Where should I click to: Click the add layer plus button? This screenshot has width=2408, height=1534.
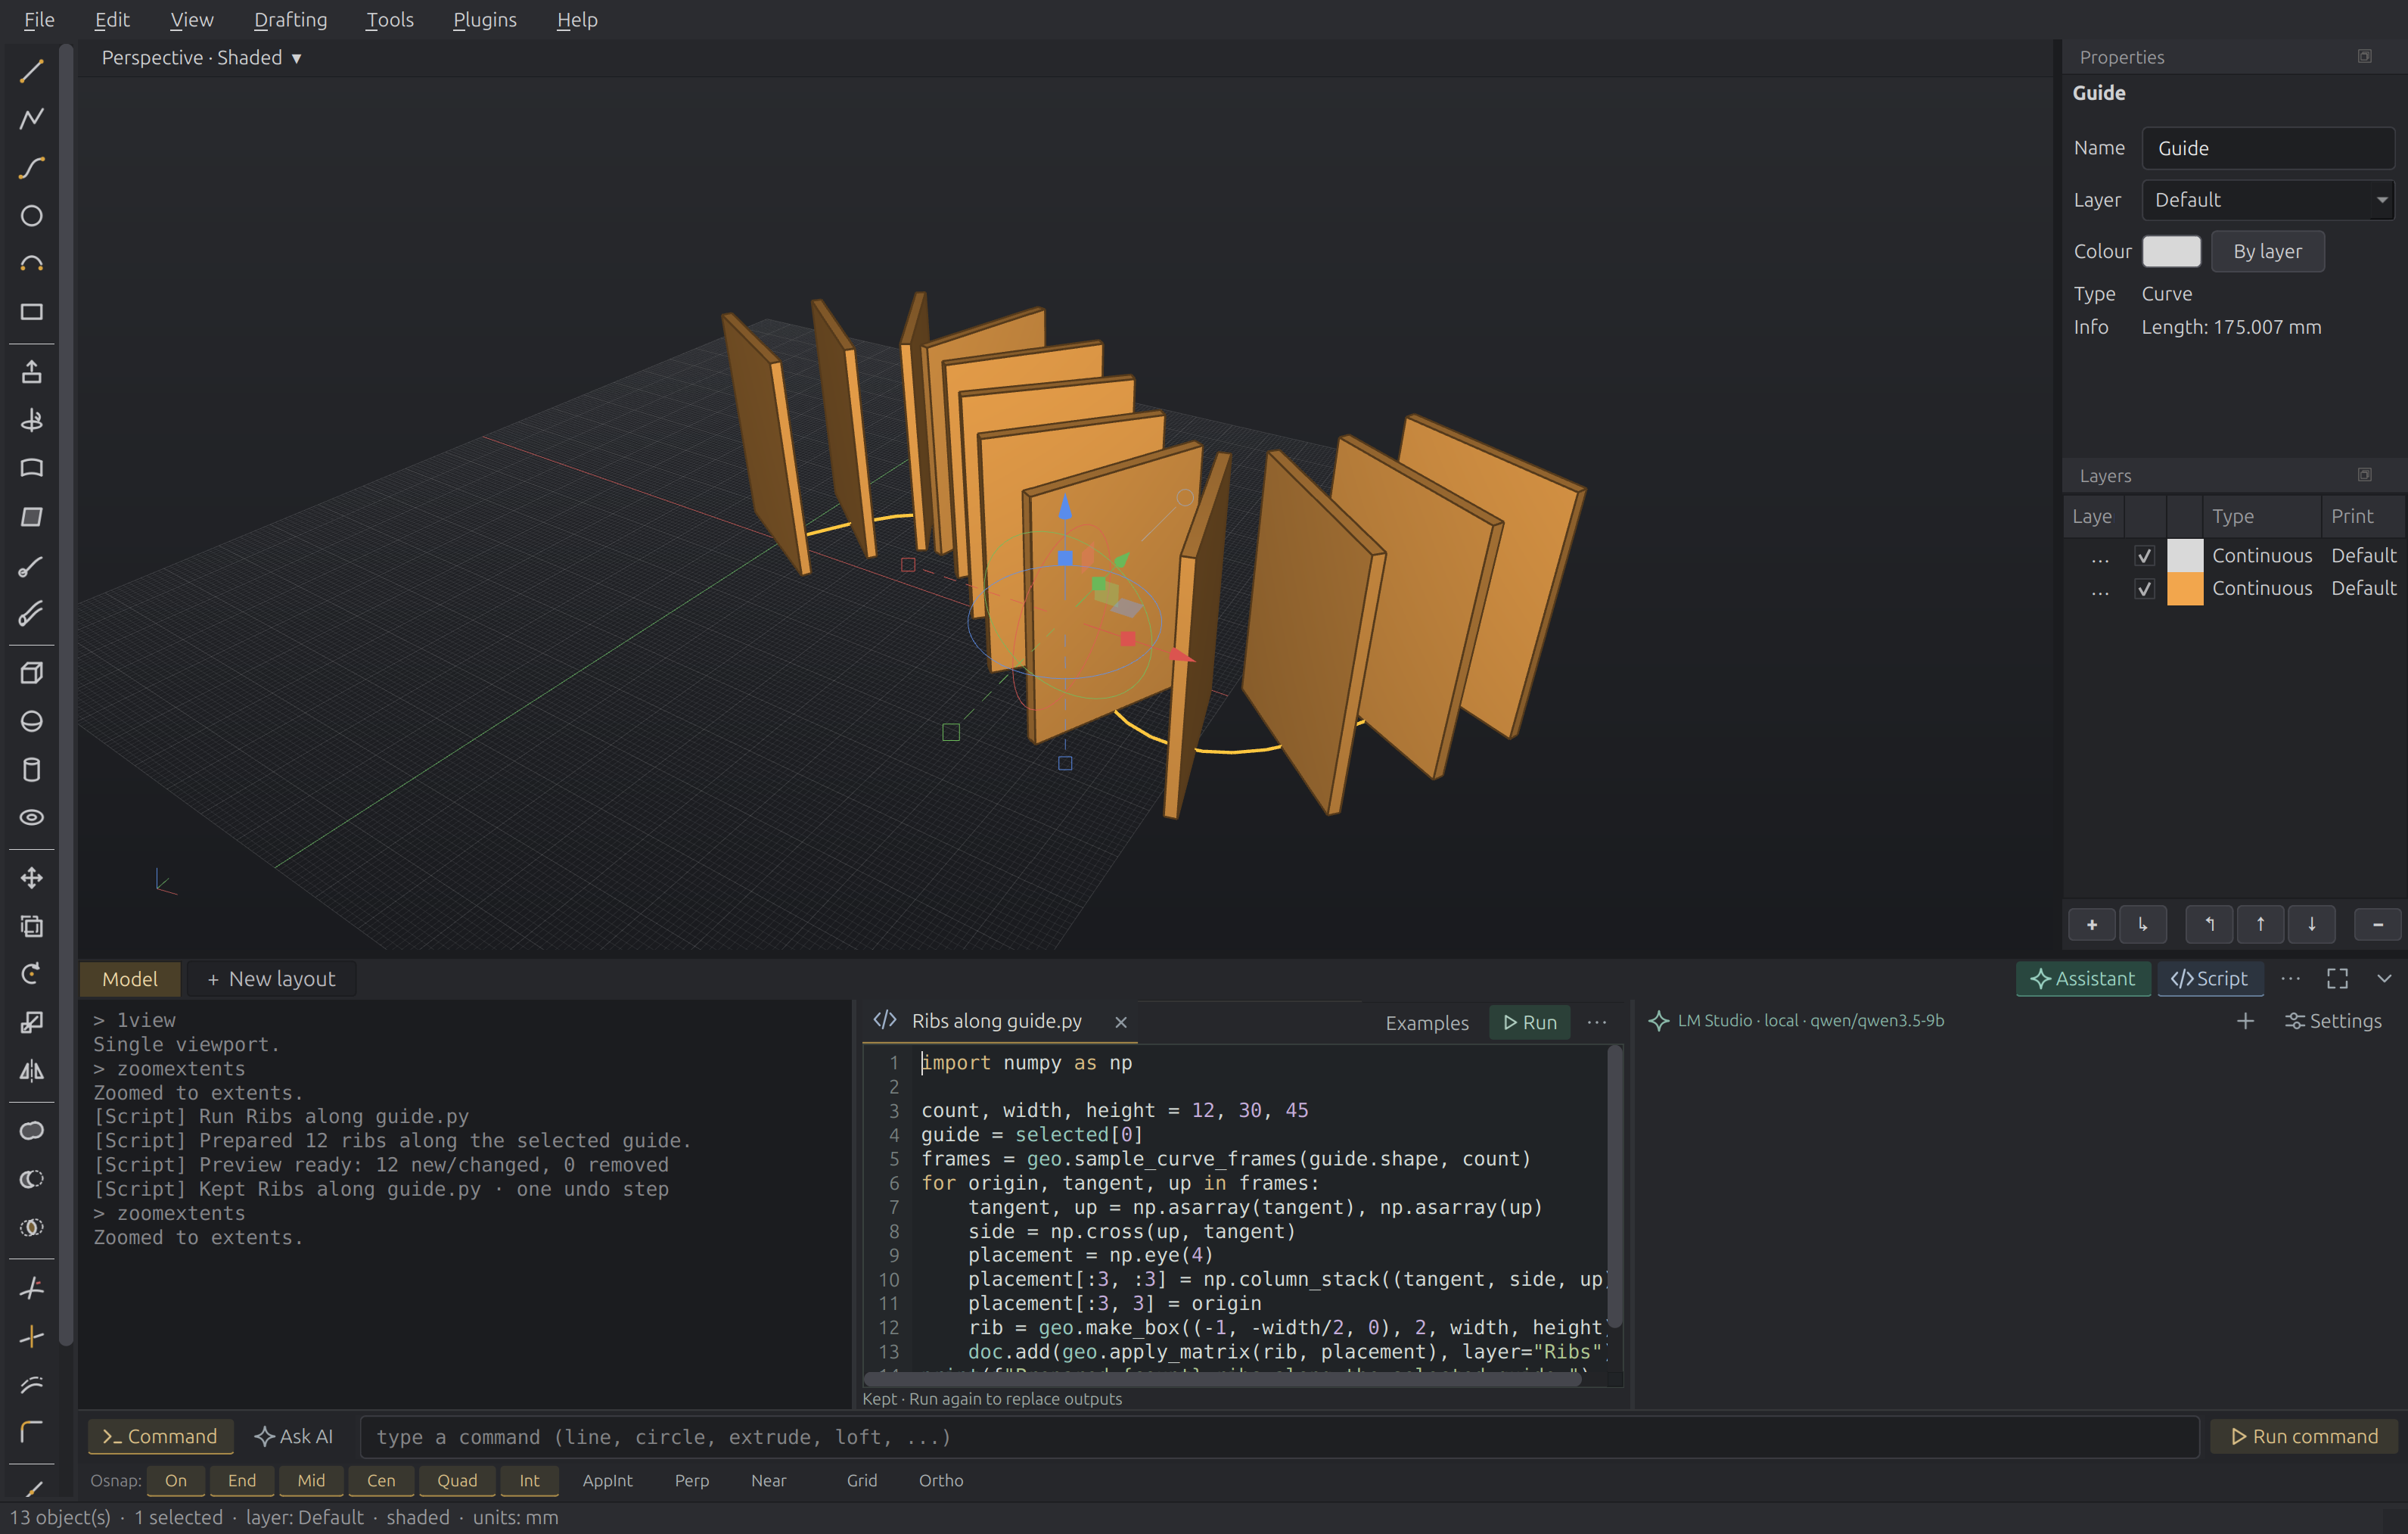click(2091, 925)
